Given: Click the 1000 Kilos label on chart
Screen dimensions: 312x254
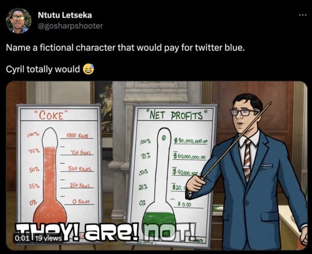Looking at the screenshot, I should 77,136.
